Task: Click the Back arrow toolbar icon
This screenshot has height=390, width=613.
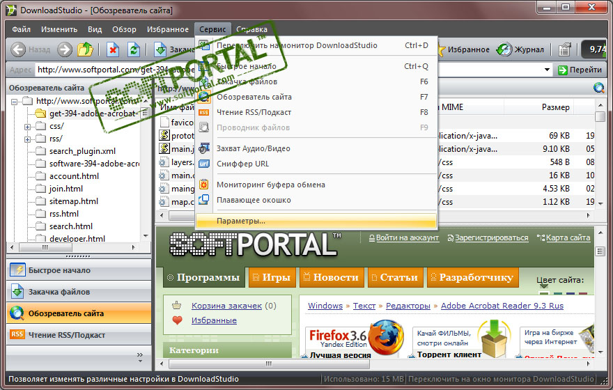Action: 18,49
